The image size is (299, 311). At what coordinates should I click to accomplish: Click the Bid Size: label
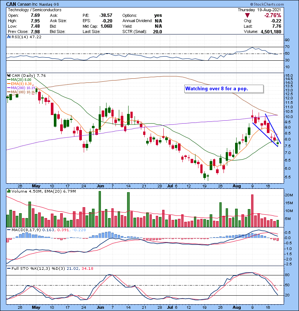tap(58, 32)
